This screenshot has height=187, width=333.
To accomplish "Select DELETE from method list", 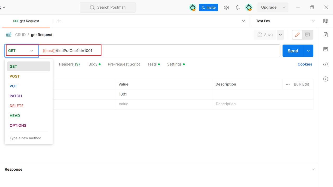I will pyautogui.click(x=29, y=106).
